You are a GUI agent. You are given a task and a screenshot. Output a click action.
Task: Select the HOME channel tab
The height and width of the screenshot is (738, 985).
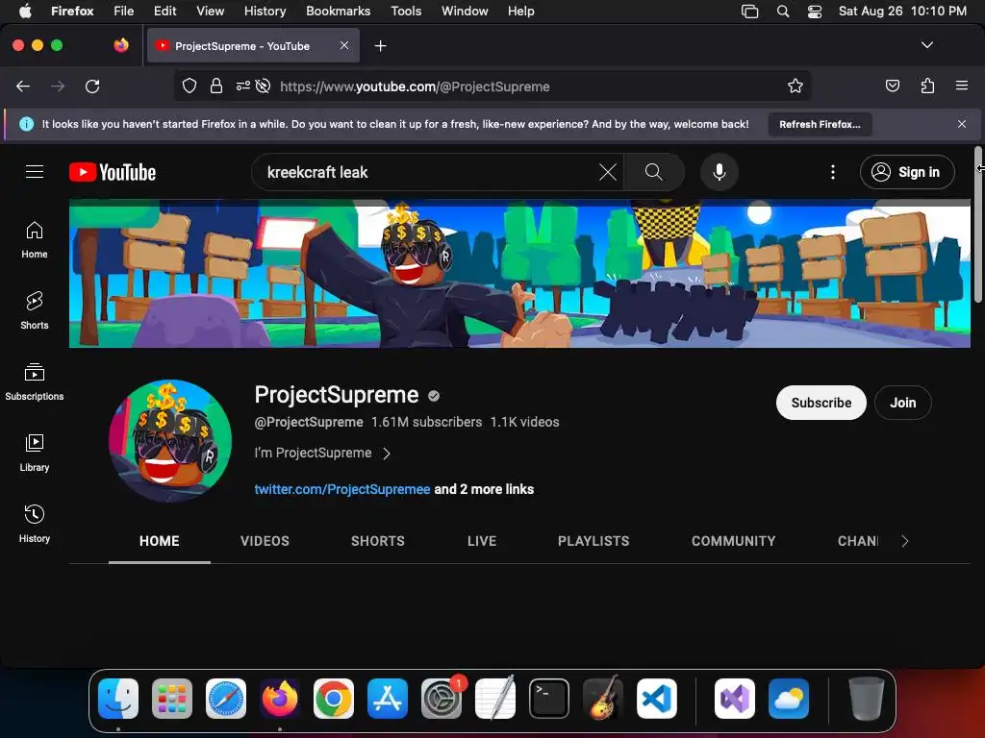[x=160, y=541]
